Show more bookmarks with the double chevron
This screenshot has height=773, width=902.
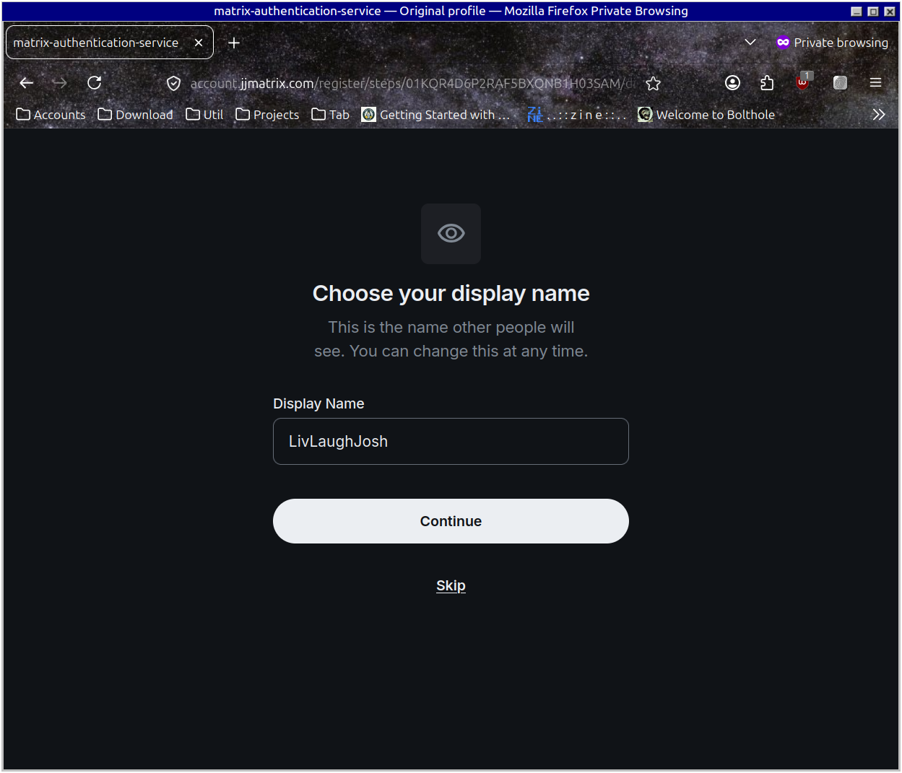[x=878, y=115]
